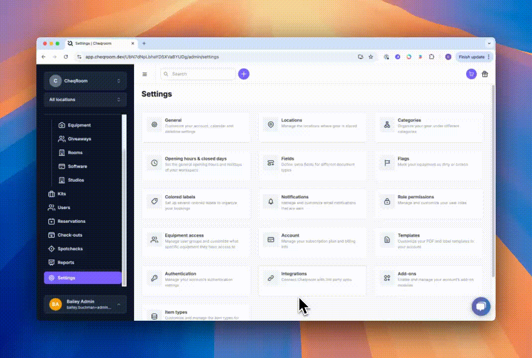Screen dimensions: 532x358
Task: Click the Settings page vertical scrollbar
Action: pos(493,181)
